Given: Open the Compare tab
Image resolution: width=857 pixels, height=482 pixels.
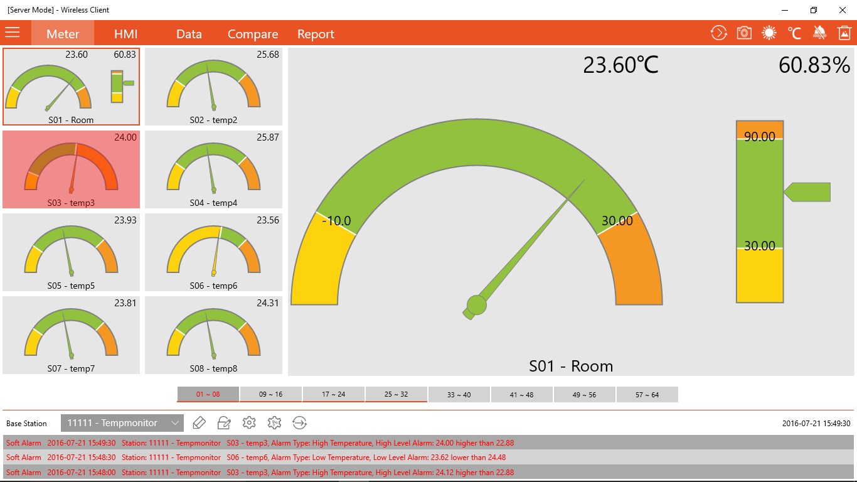Looking at the screenshot, I should click(253, 34).
